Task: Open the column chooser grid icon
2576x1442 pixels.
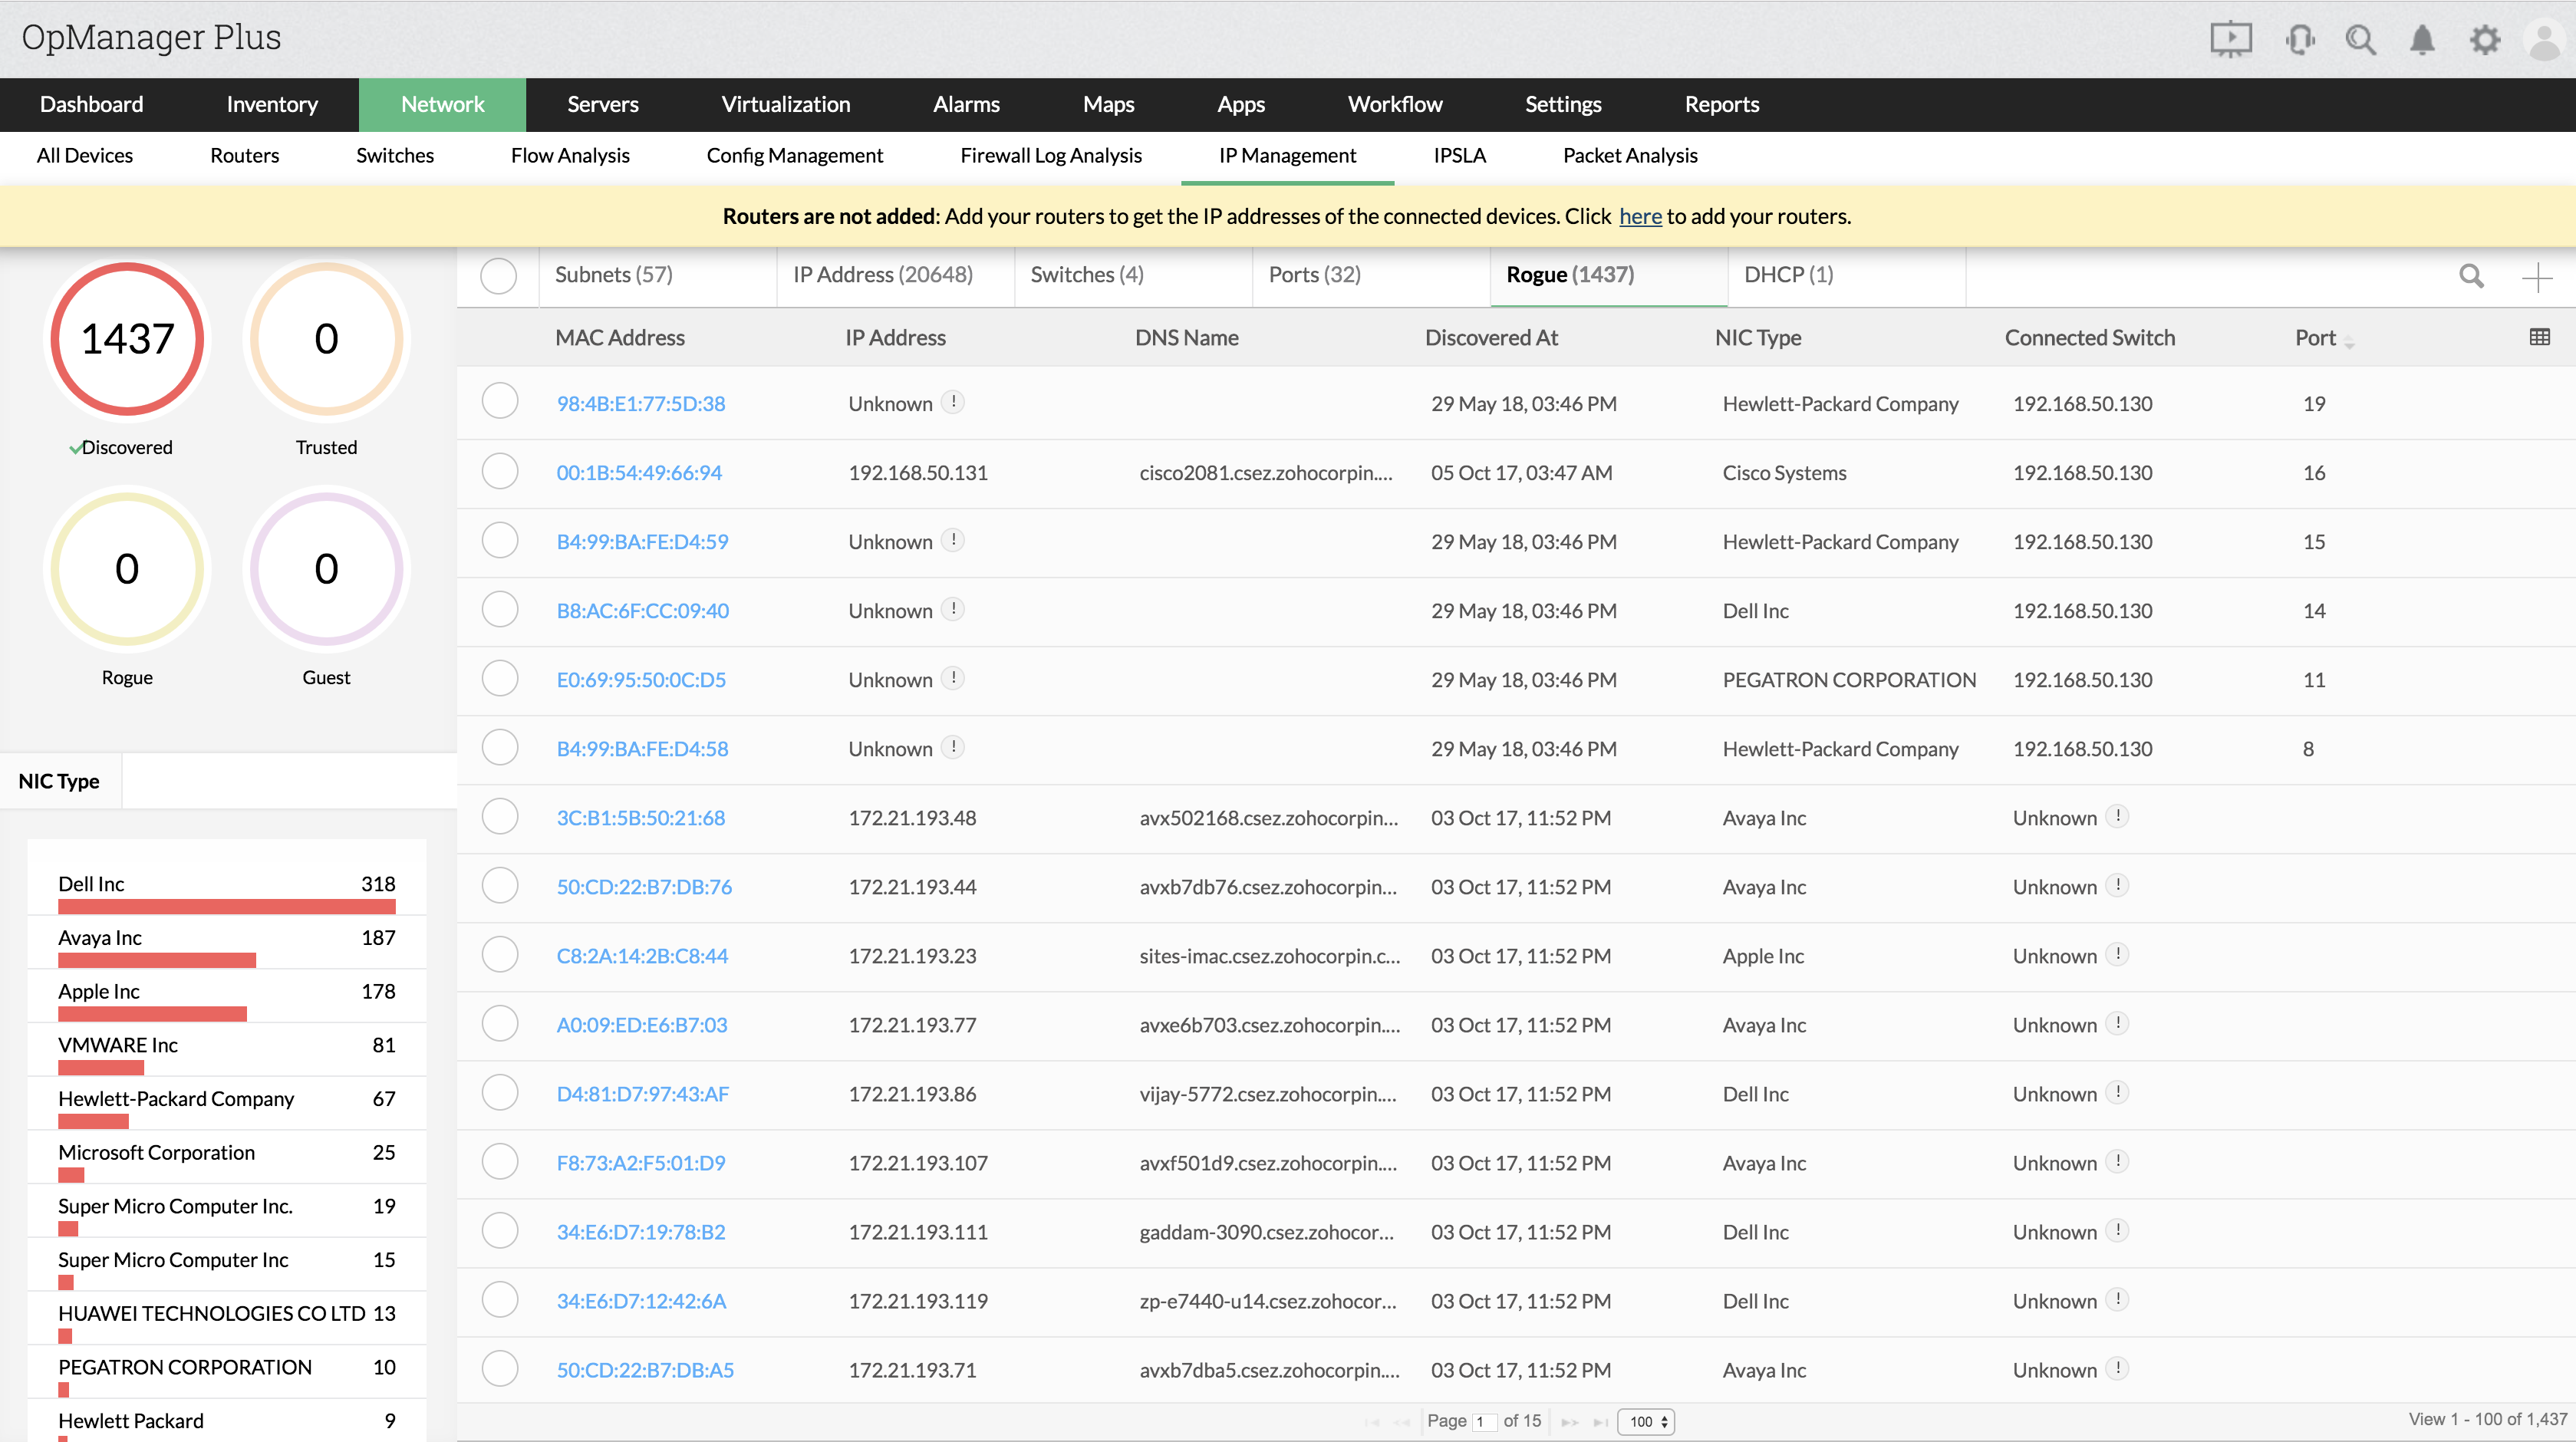Action: click(2539, 337)
